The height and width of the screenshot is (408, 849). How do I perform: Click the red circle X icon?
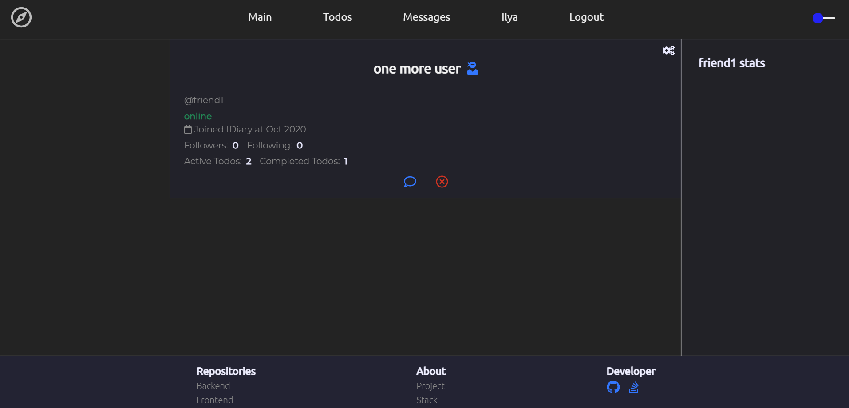pos(442,182)
